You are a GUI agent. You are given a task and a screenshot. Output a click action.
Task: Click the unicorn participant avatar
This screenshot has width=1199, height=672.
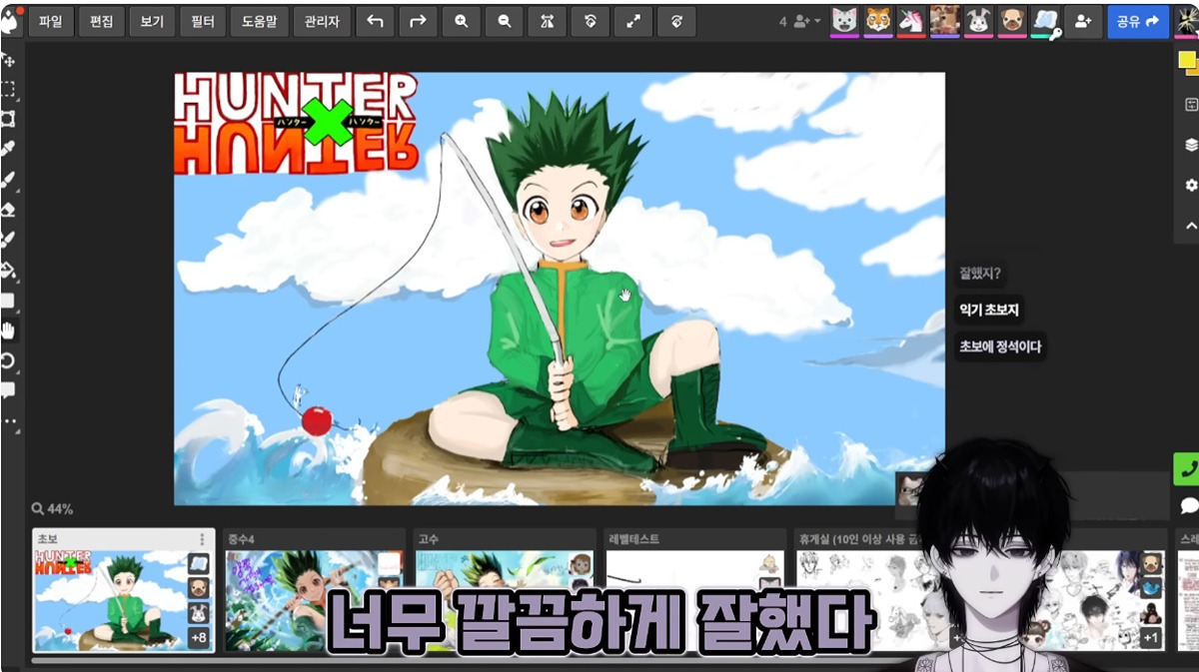(911, 20)
